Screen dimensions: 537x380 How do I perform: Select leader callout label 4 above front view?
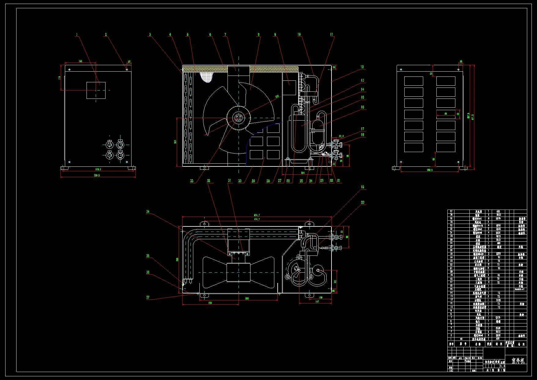(170, 35)
